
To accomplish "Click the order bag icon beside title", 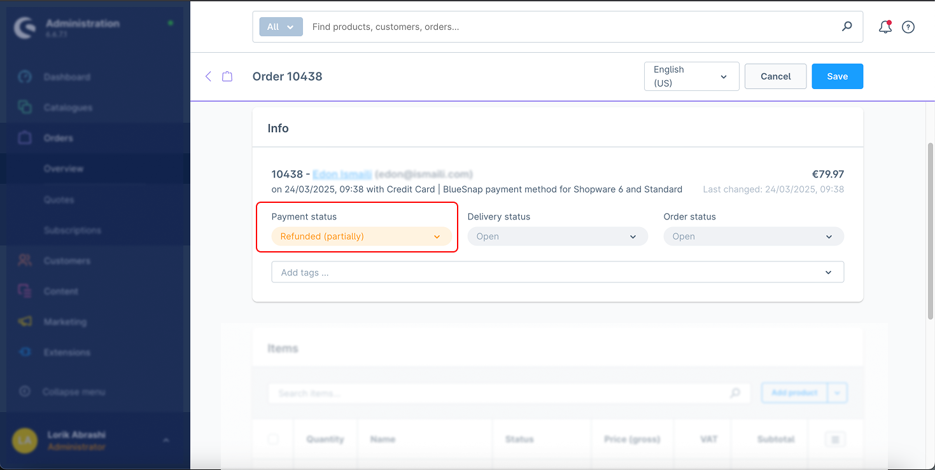I will tap(227, 76).
